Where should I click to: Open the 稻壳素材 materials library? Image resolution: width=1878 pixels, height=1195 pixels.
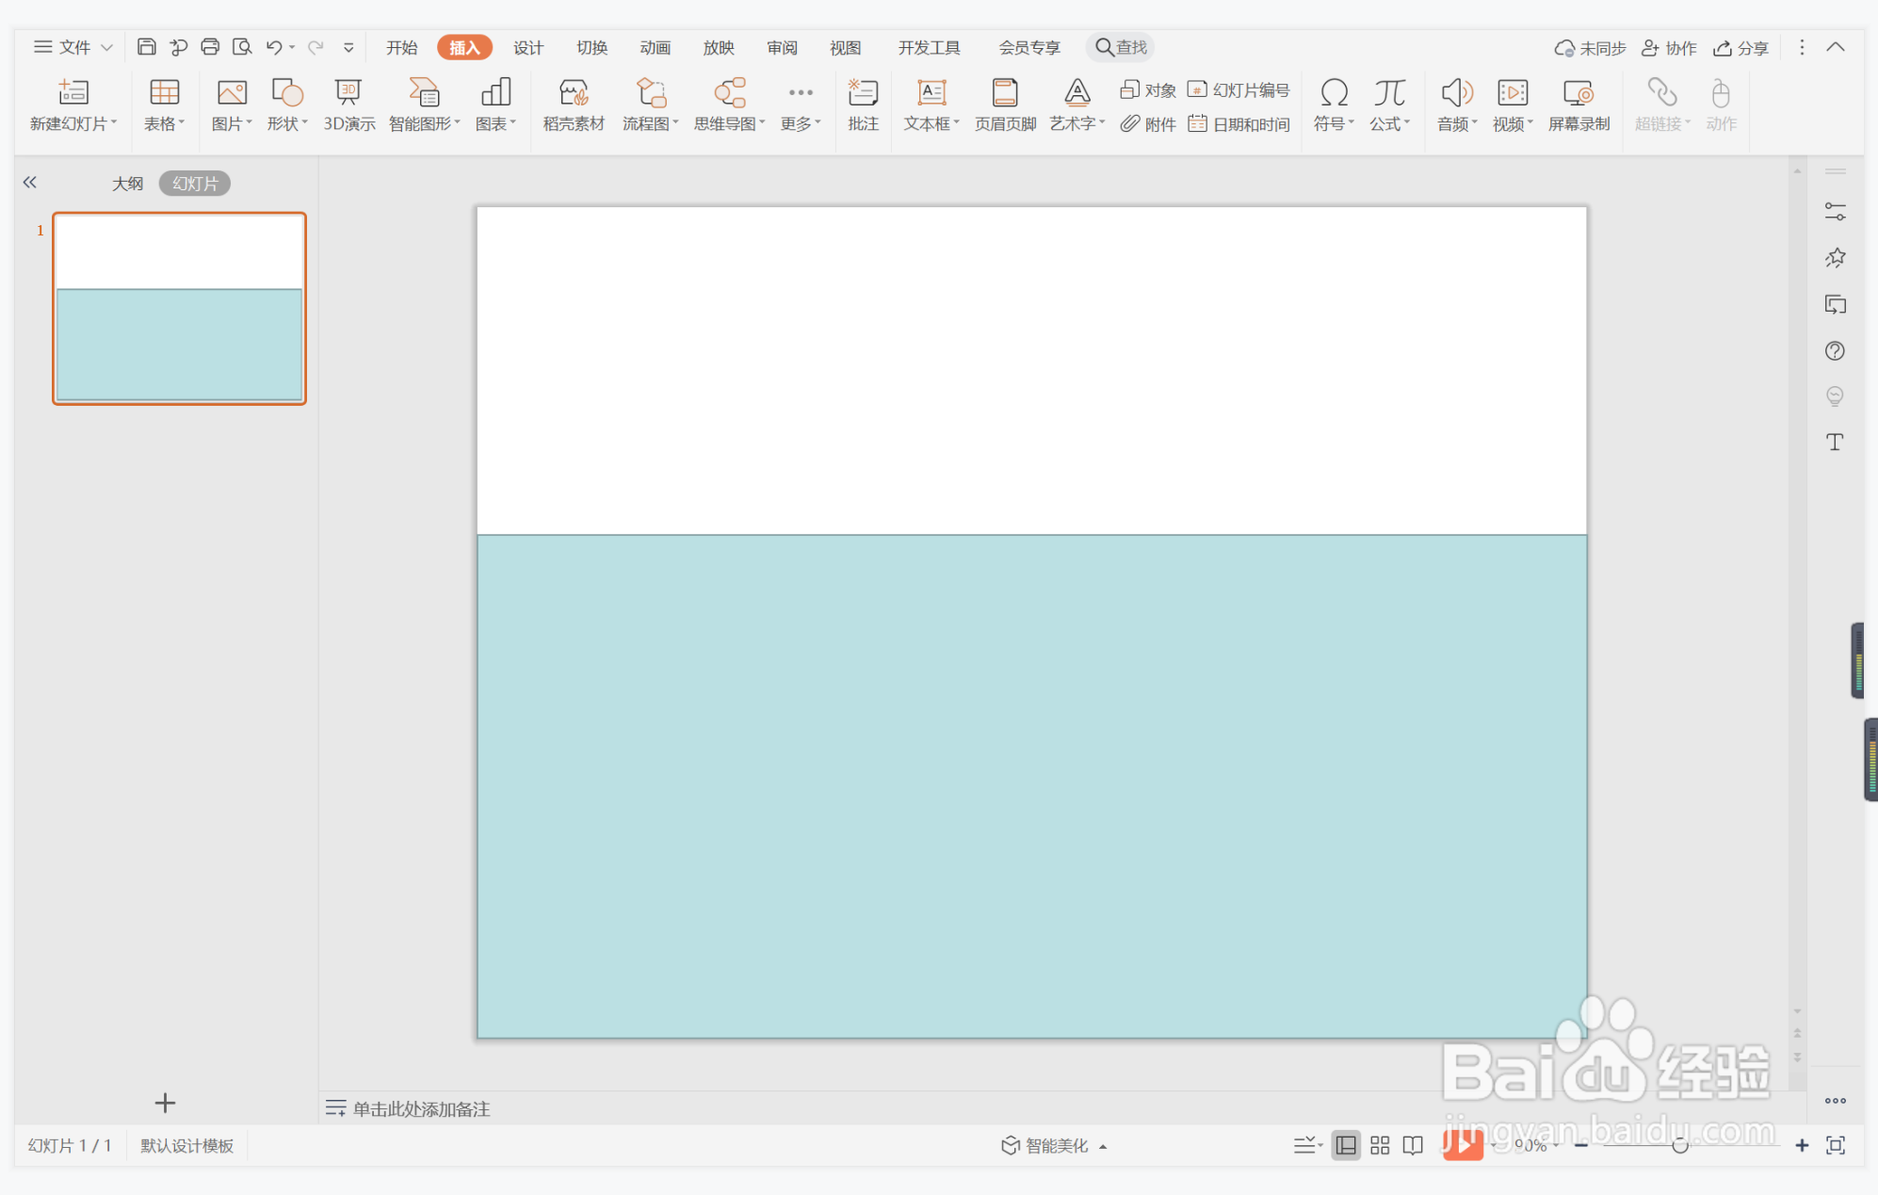click(573, 105)
